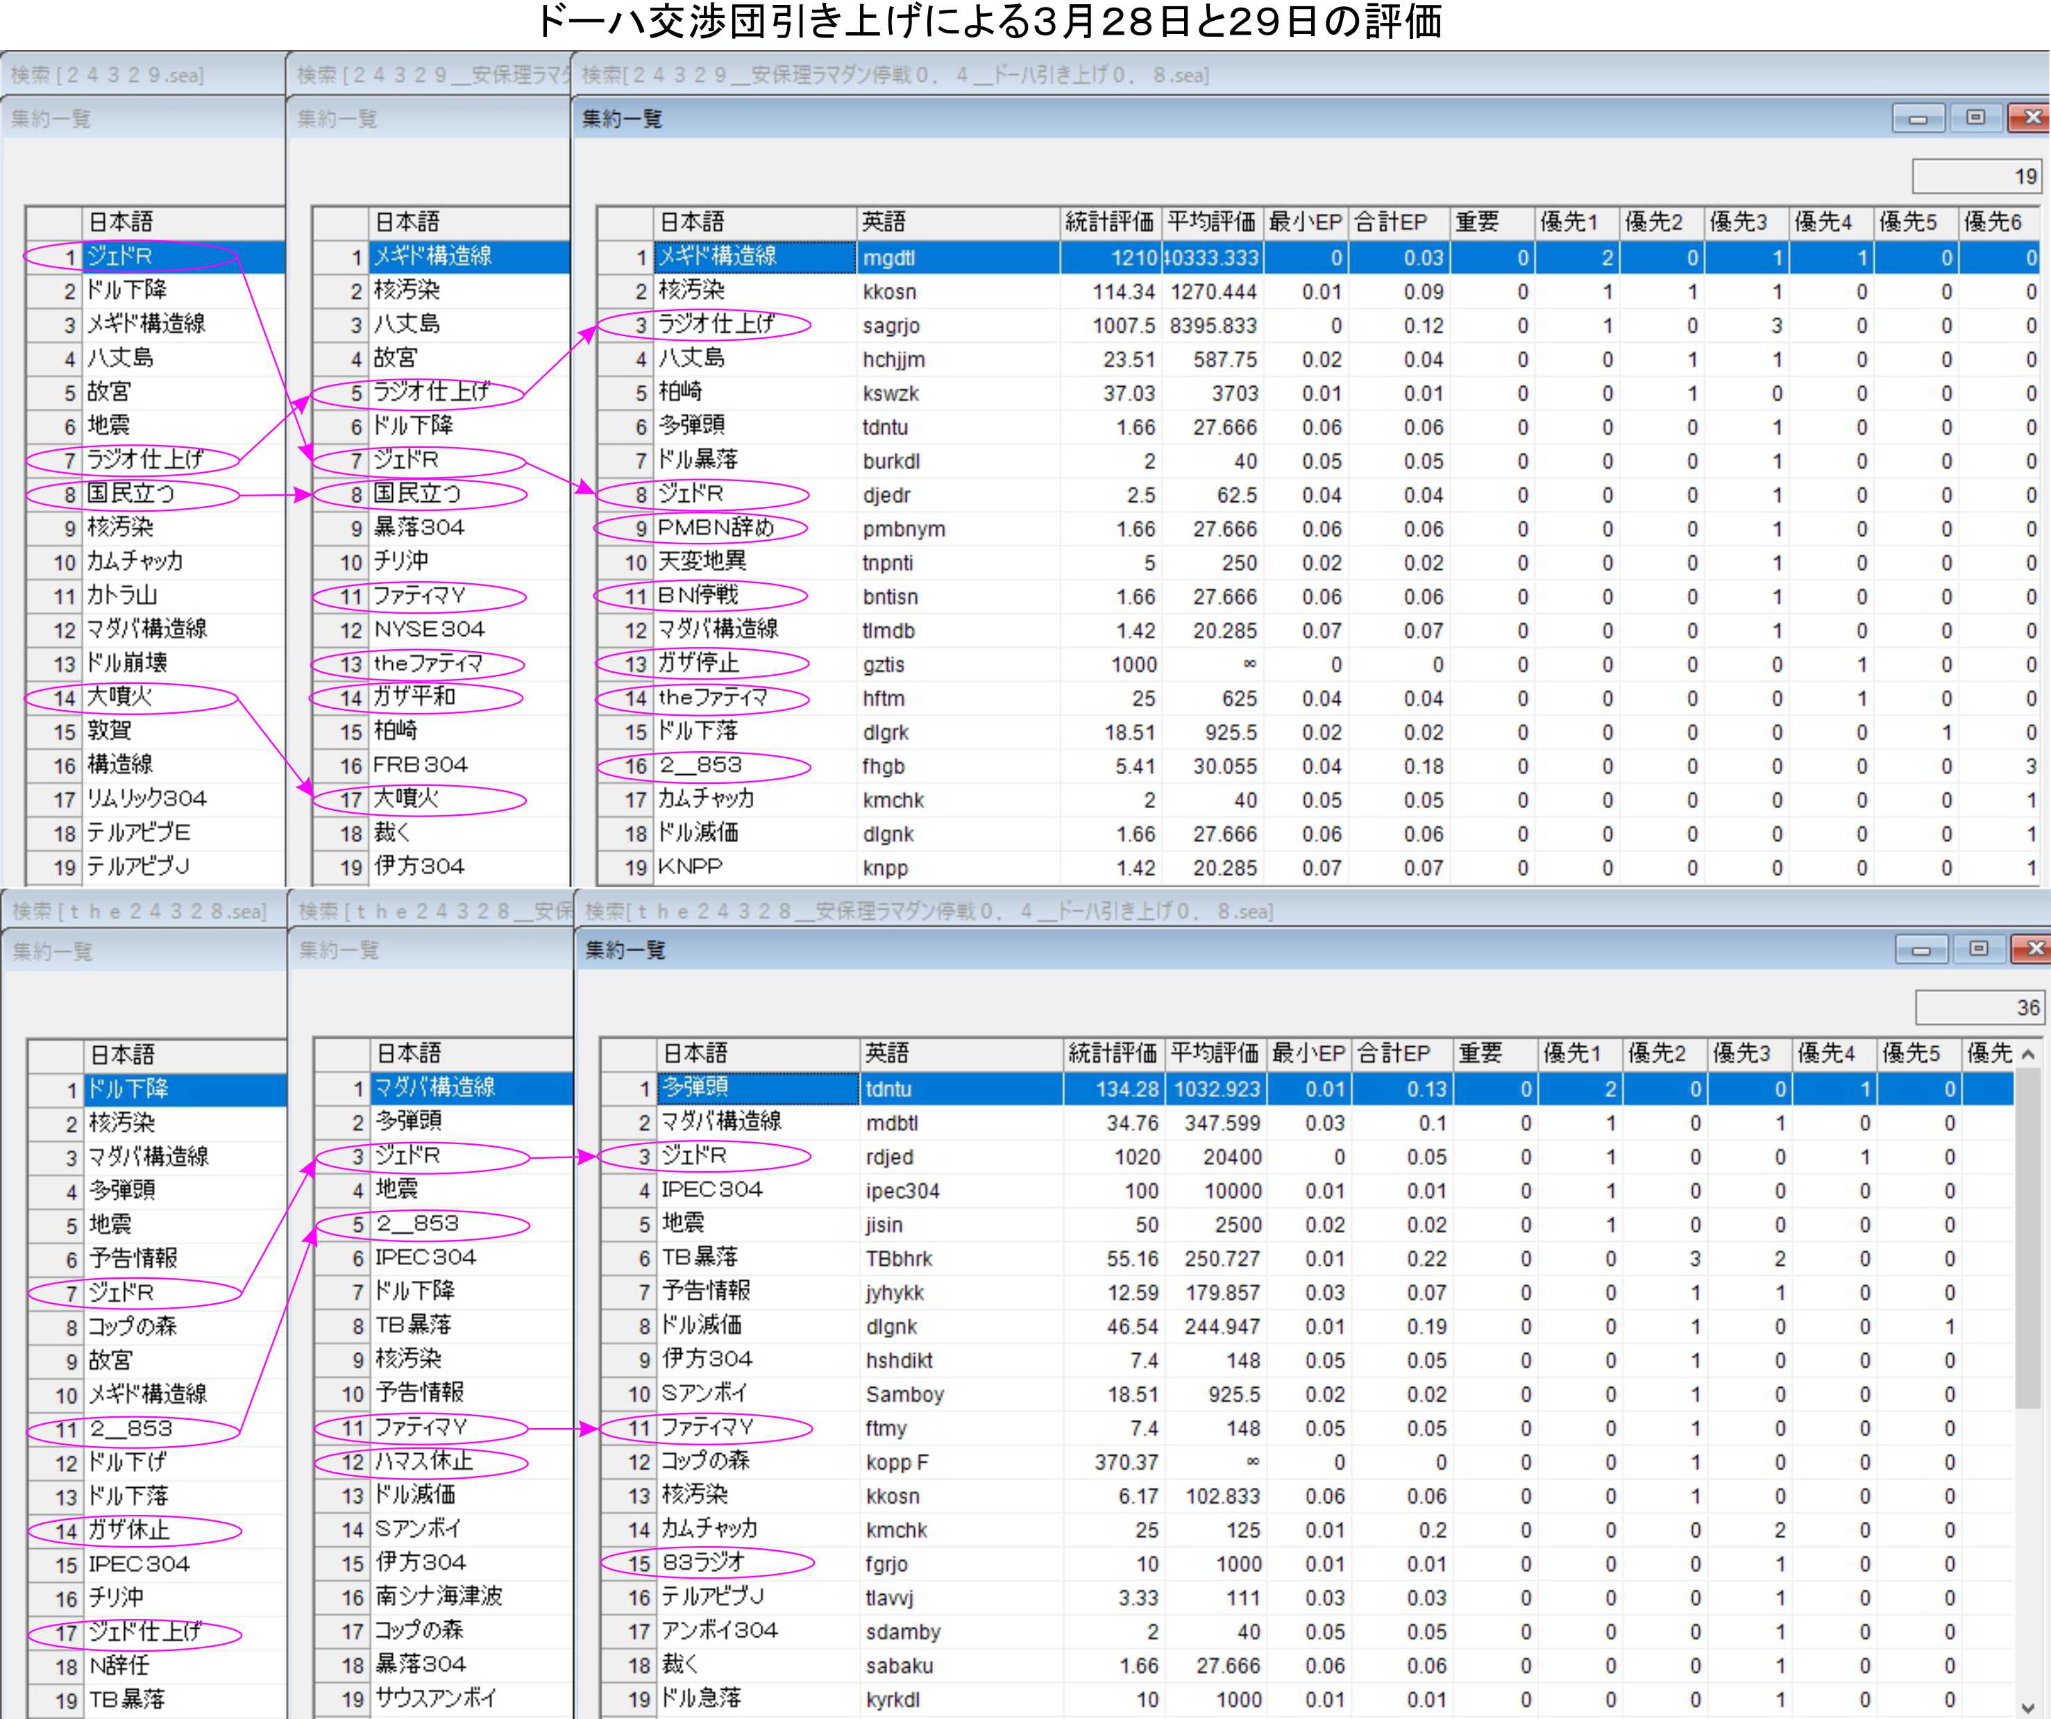Image resolution: width=2051 pixels, height=1719 pixels.
Task: Select the fhgb cell
Action: [958, 766]
